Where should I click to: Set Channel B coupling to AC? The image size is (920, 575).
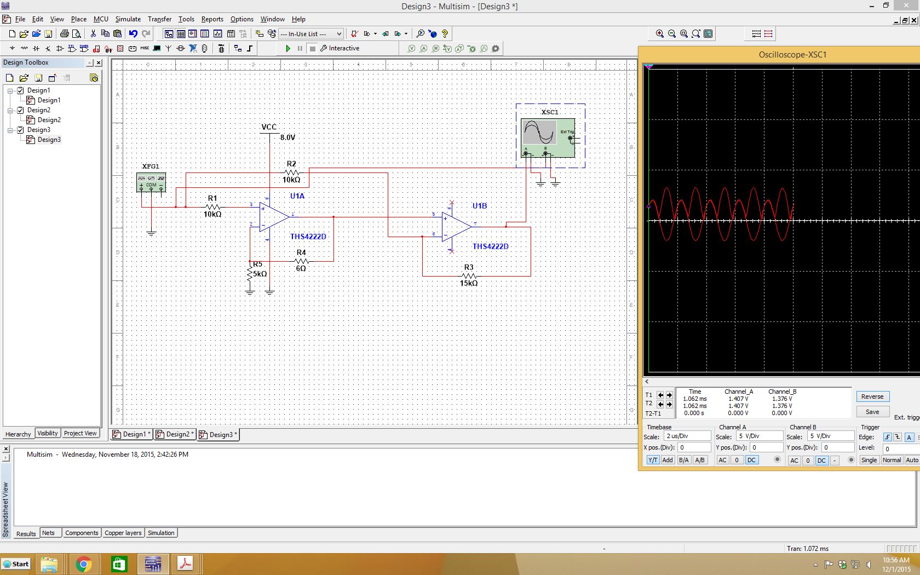[x=795, y=461]
